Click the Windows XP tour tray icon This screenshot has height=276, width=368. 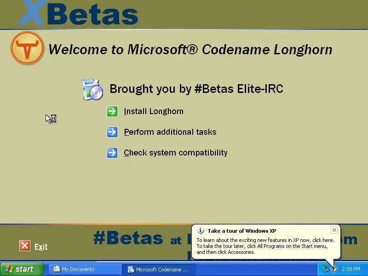334,269
